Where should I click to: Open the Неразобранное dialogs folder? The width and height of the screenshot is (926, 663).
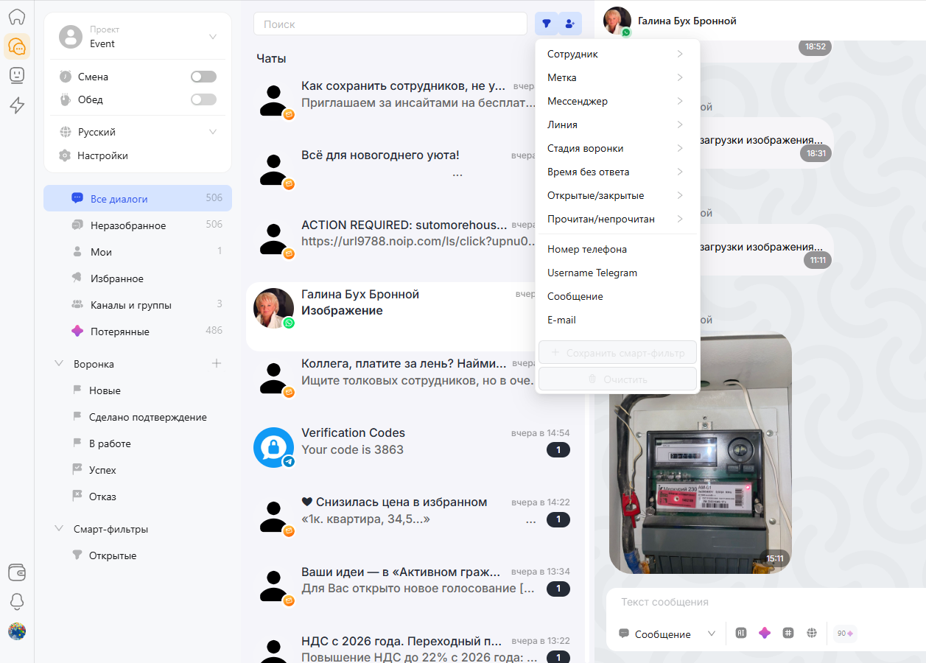point(128,225)
